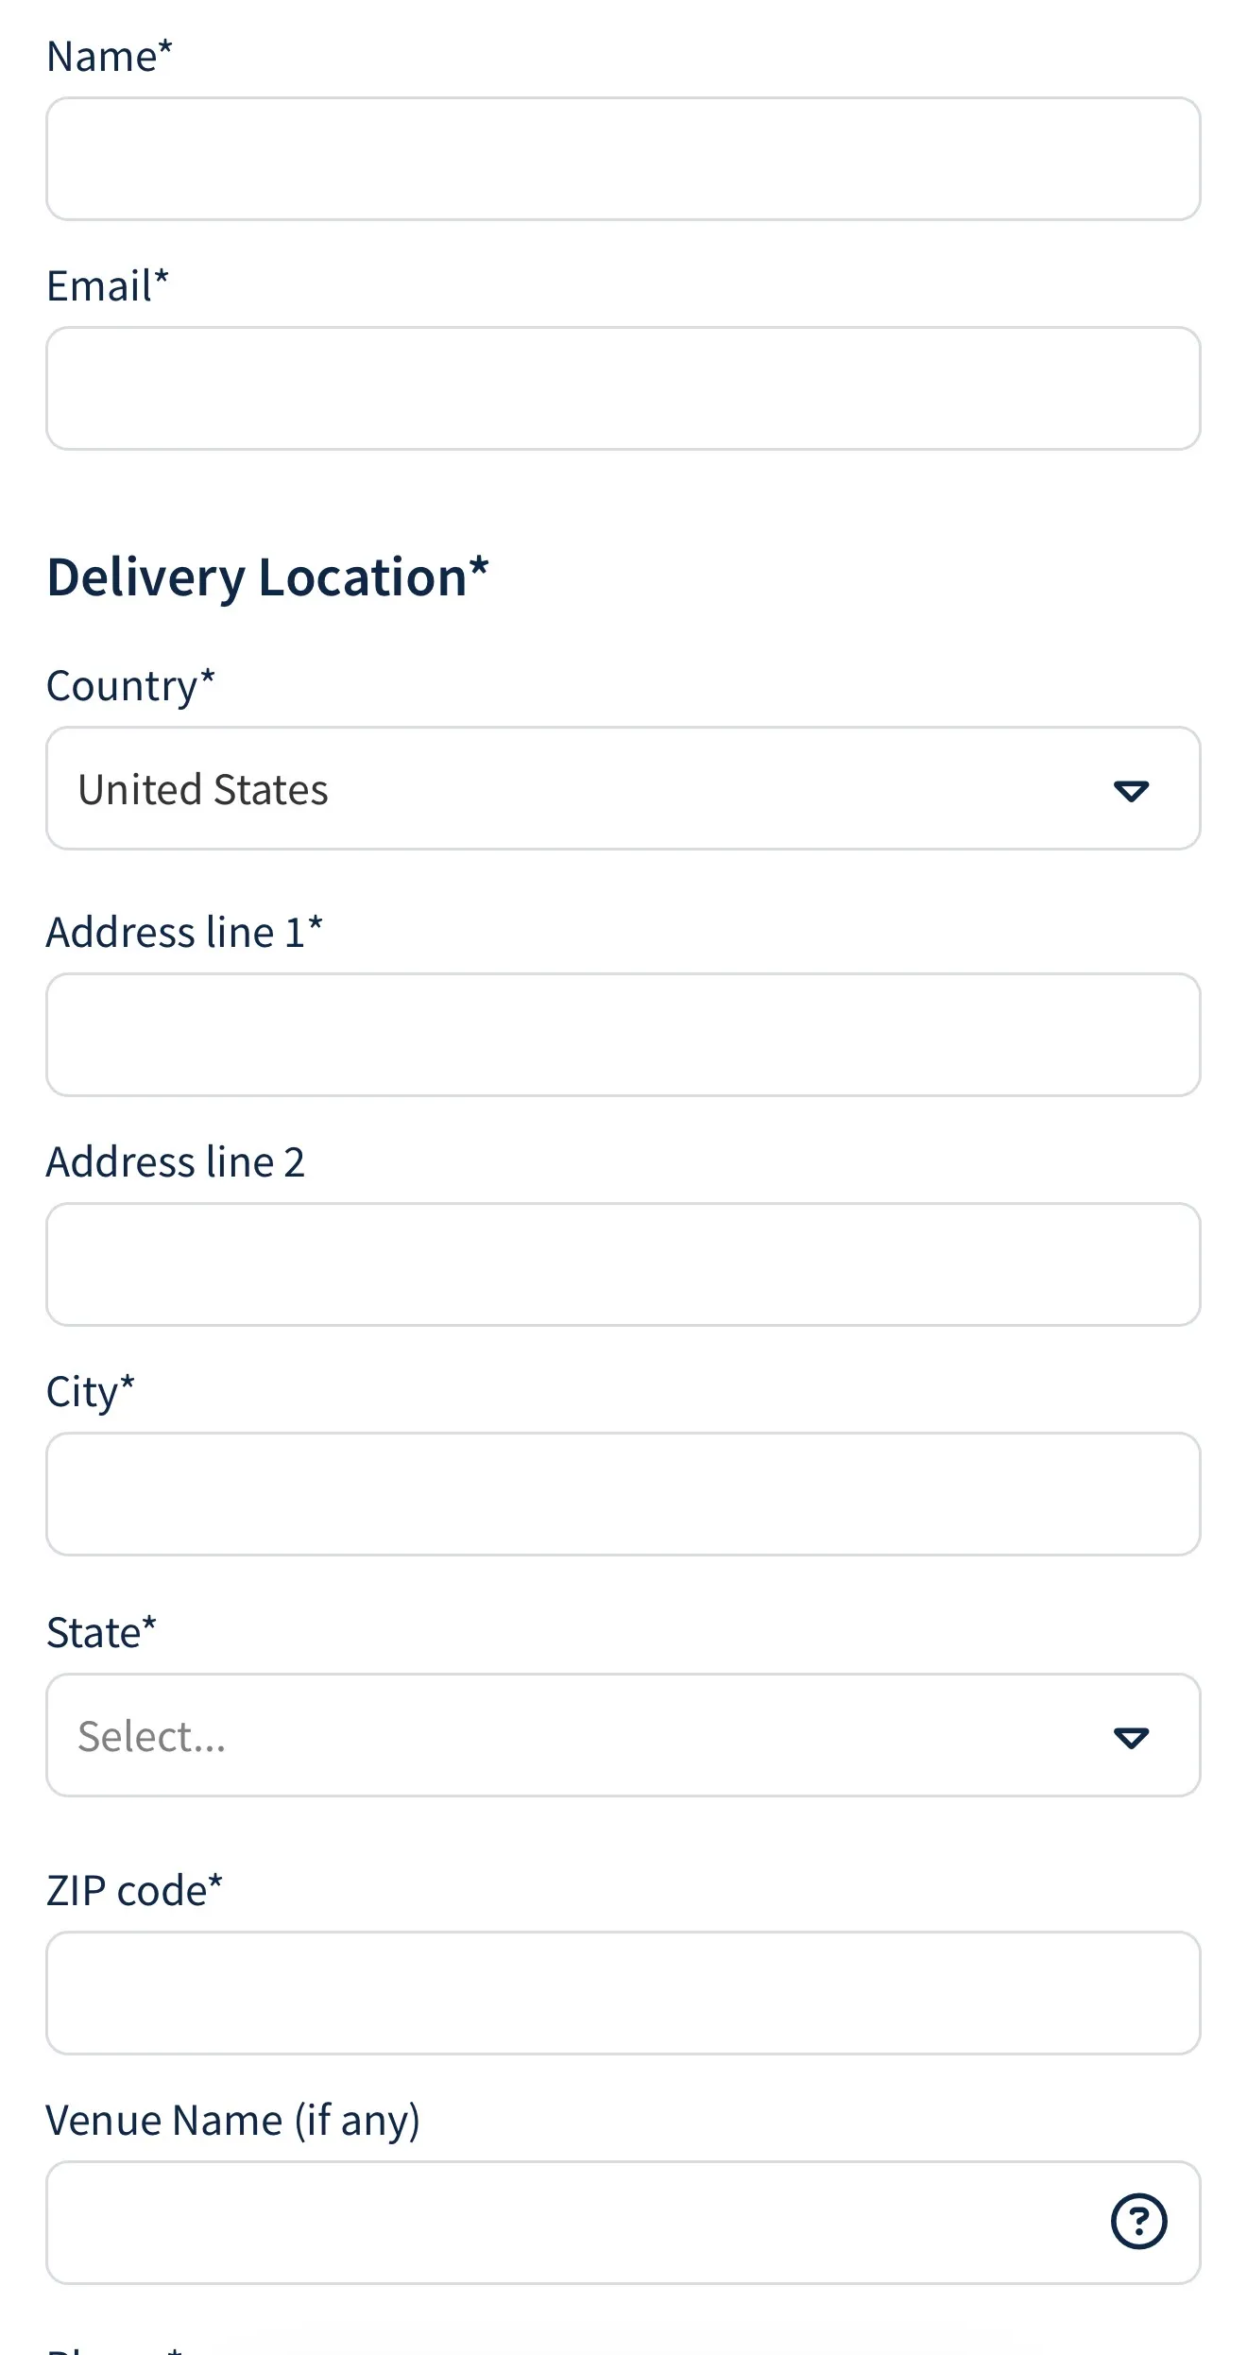Focus the Name input field
The image size is (1247, 2355).
click(623, 159)
